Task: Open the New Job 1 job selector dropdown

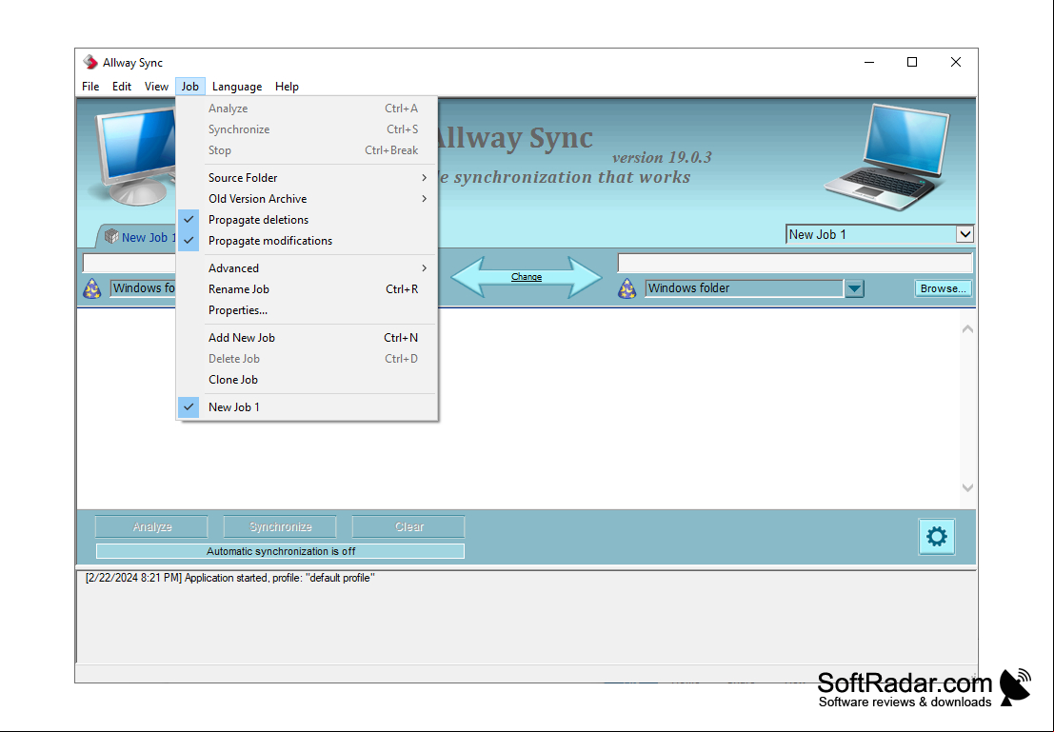Action: point(965,234)
